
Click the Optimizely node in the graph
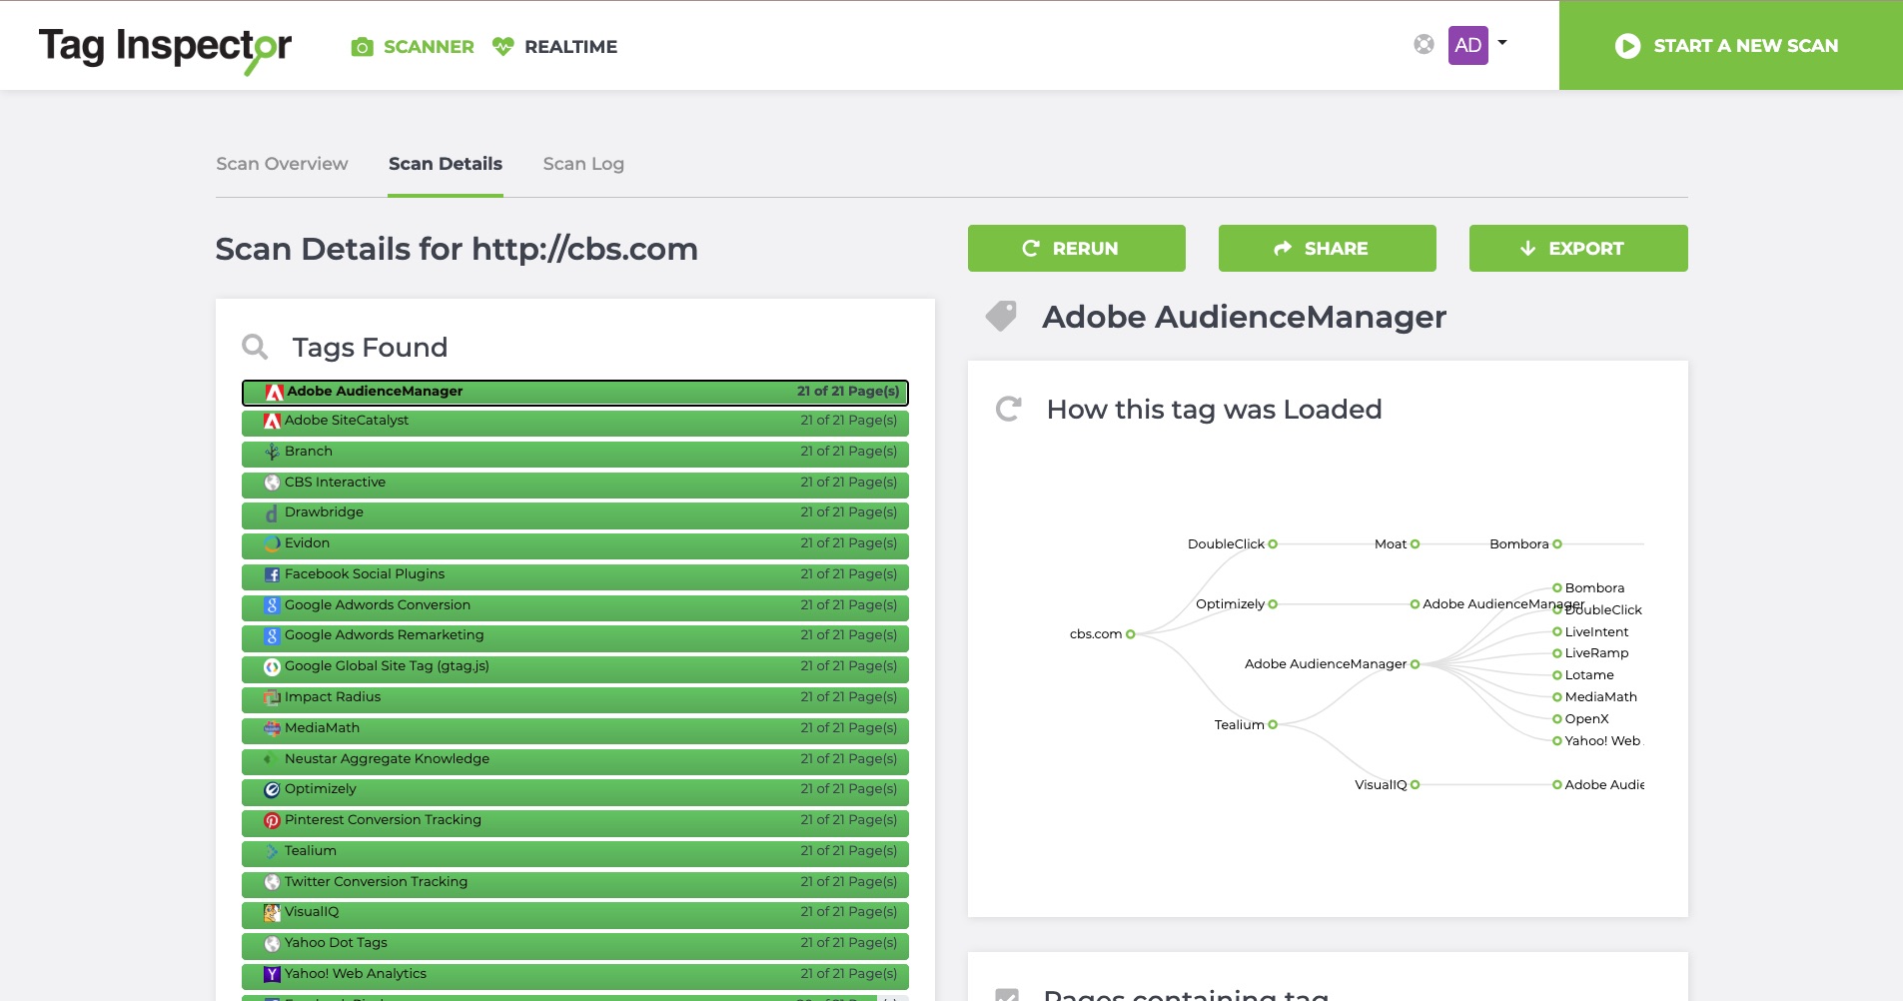point(1273,604)
